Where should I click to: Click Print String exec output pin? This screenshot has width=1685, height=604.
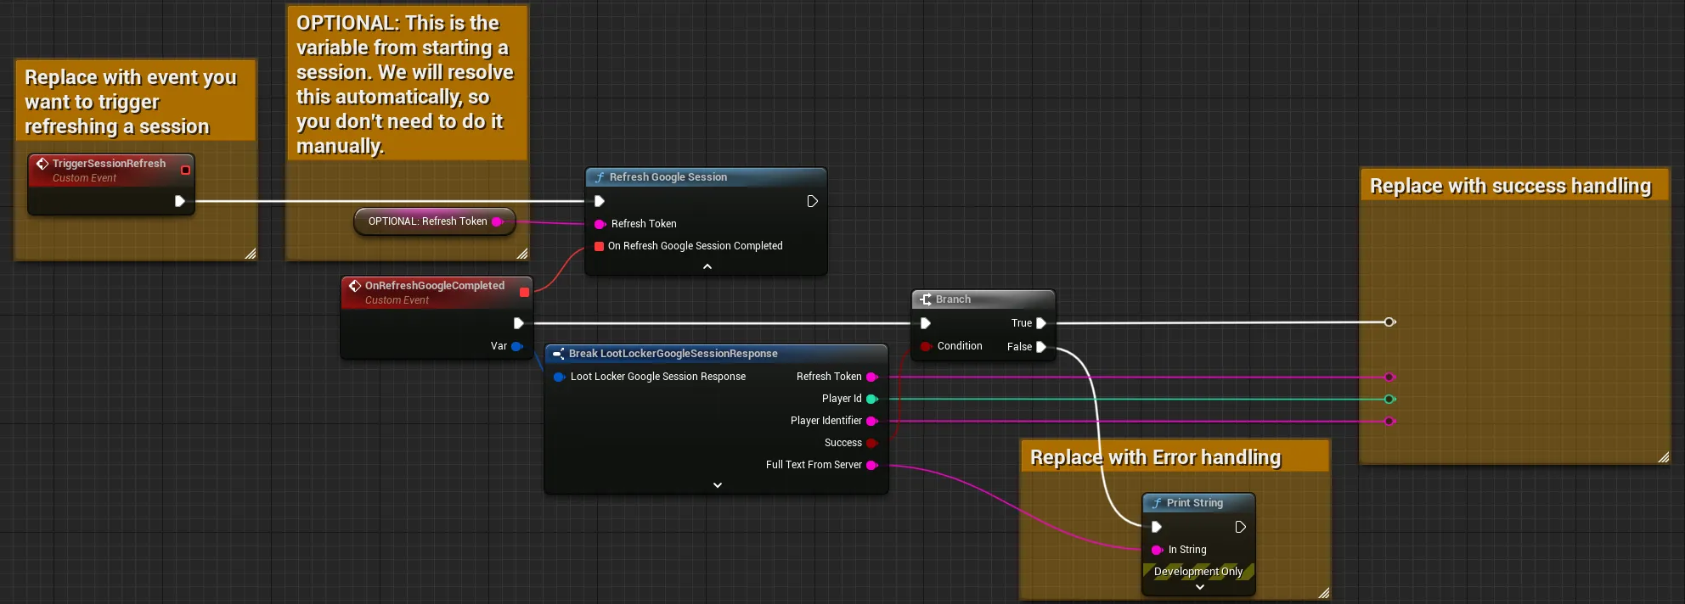click(x=1240, y=527)
